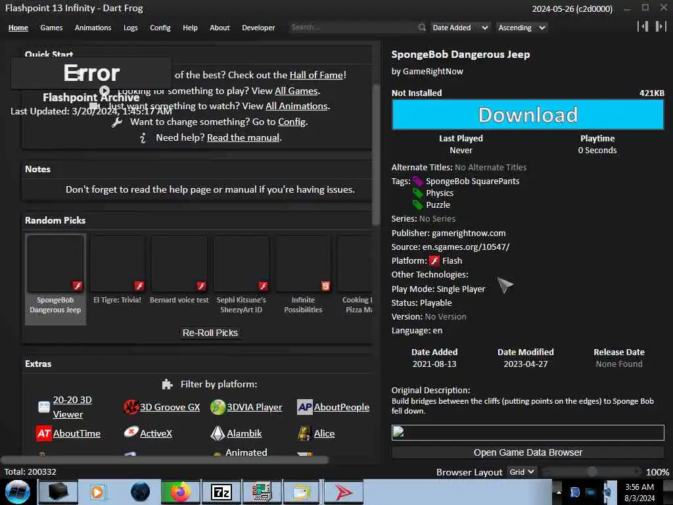
Task: Open the media player taskbar icon
Action: click(x=98, y=492)
